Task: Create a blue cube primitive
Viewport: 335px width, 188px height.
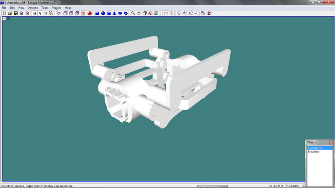Action: point(97,13)
